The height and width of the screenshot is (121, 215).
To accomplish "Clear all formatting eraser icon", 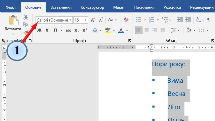I will tap(126, 20).
